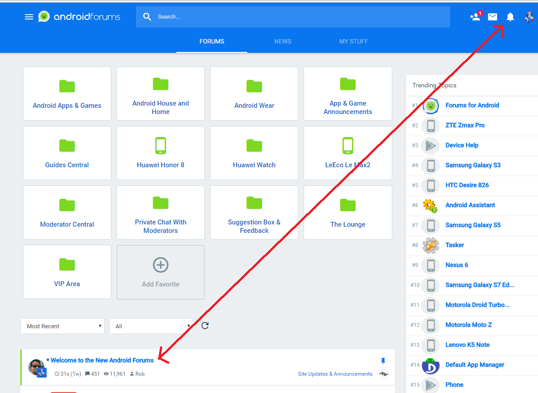Click the pin icon on Welcome thread

point(383,361)
